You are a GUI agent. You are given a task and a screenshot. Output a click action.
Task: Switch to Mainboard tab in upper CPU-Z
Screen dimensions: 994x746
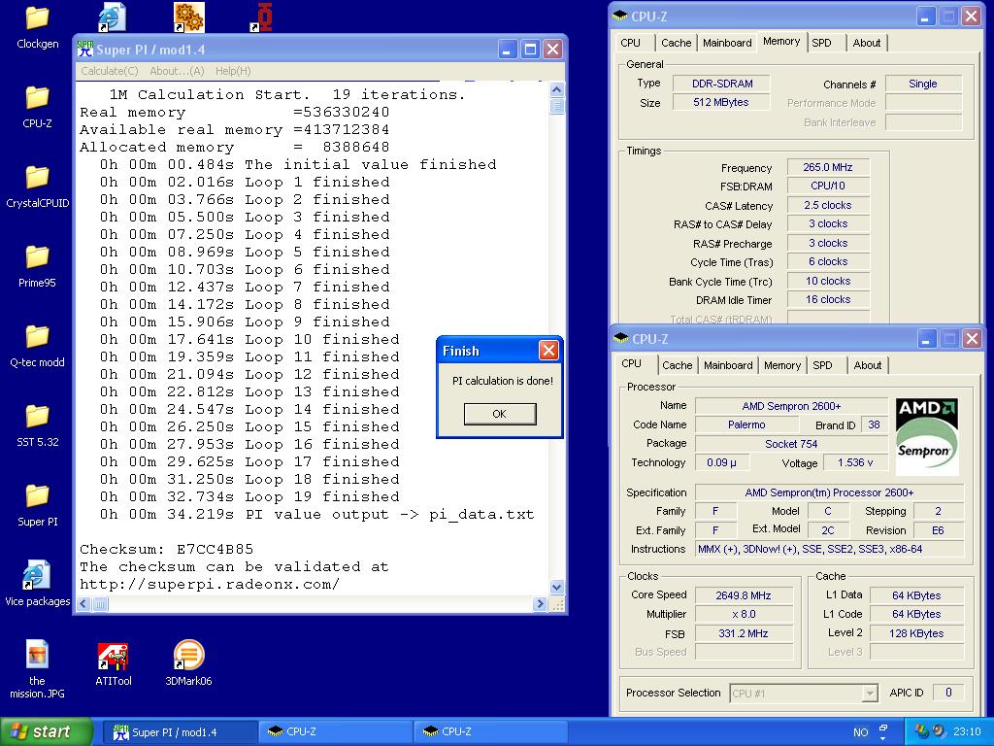point(727,43)
